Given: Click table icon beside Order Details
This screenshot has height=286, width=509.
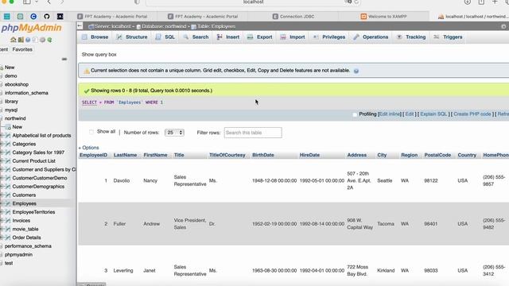Looking at the screenshot, I should coord(8,238).
